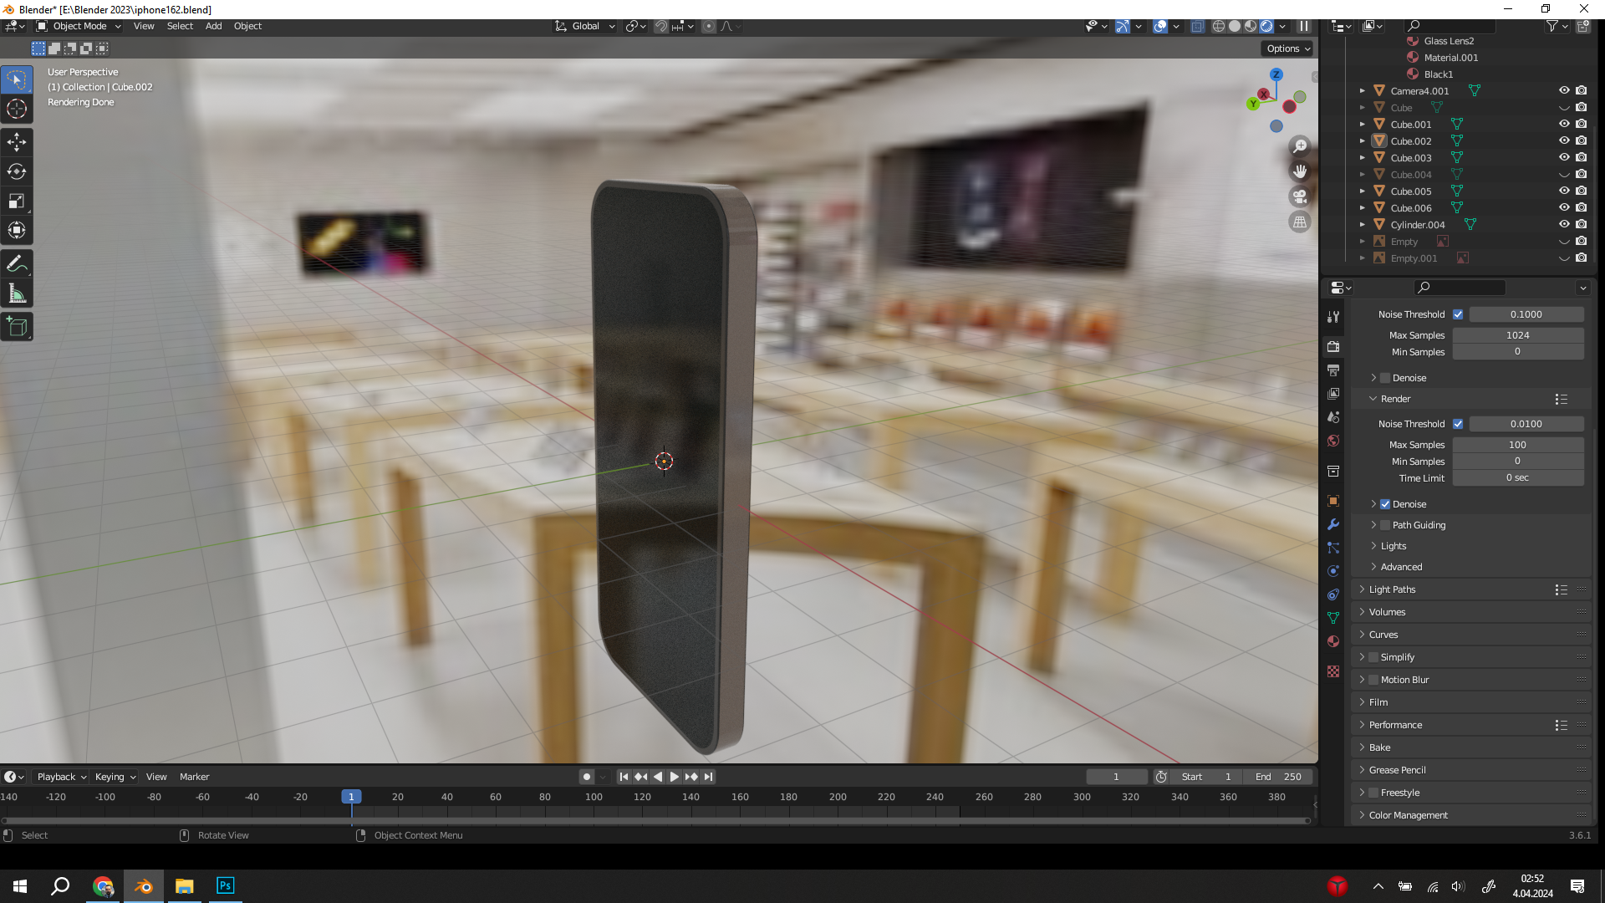Select the Rotate tool
This screenshot has width=1605, height=903.
pos(17,171)
